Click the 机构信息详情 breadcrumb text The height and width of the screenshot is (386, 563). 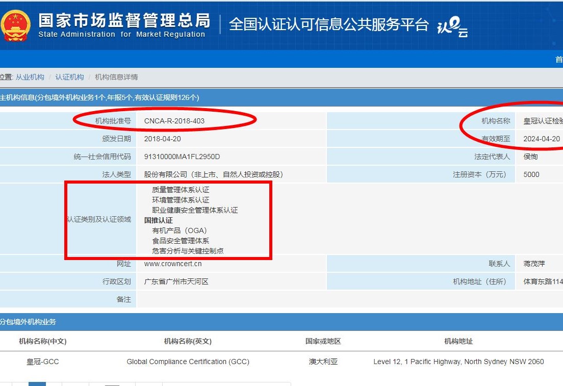point(116,77)
